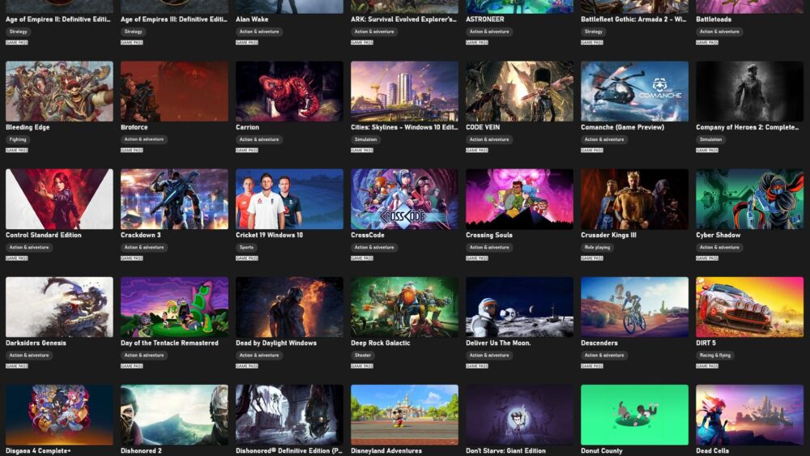
Task: Select Shooter tag under Deep Rock Galactic
Action: click(363, 356)
